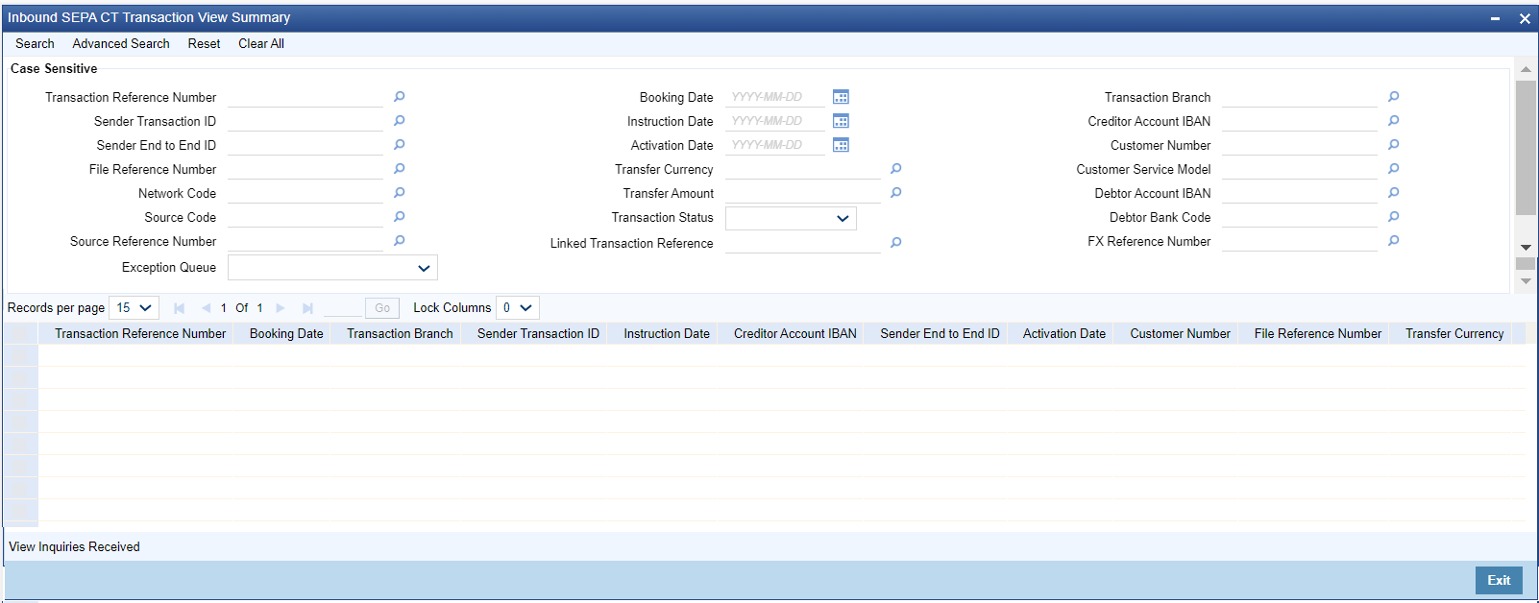Click Customer Number column header
The image size is (1539, 603).
[1180, 334]
